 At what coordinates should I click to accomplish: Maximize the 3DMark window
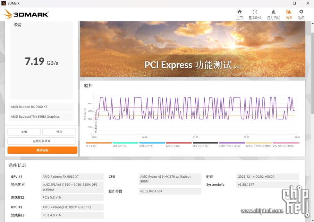click(294, 3)
